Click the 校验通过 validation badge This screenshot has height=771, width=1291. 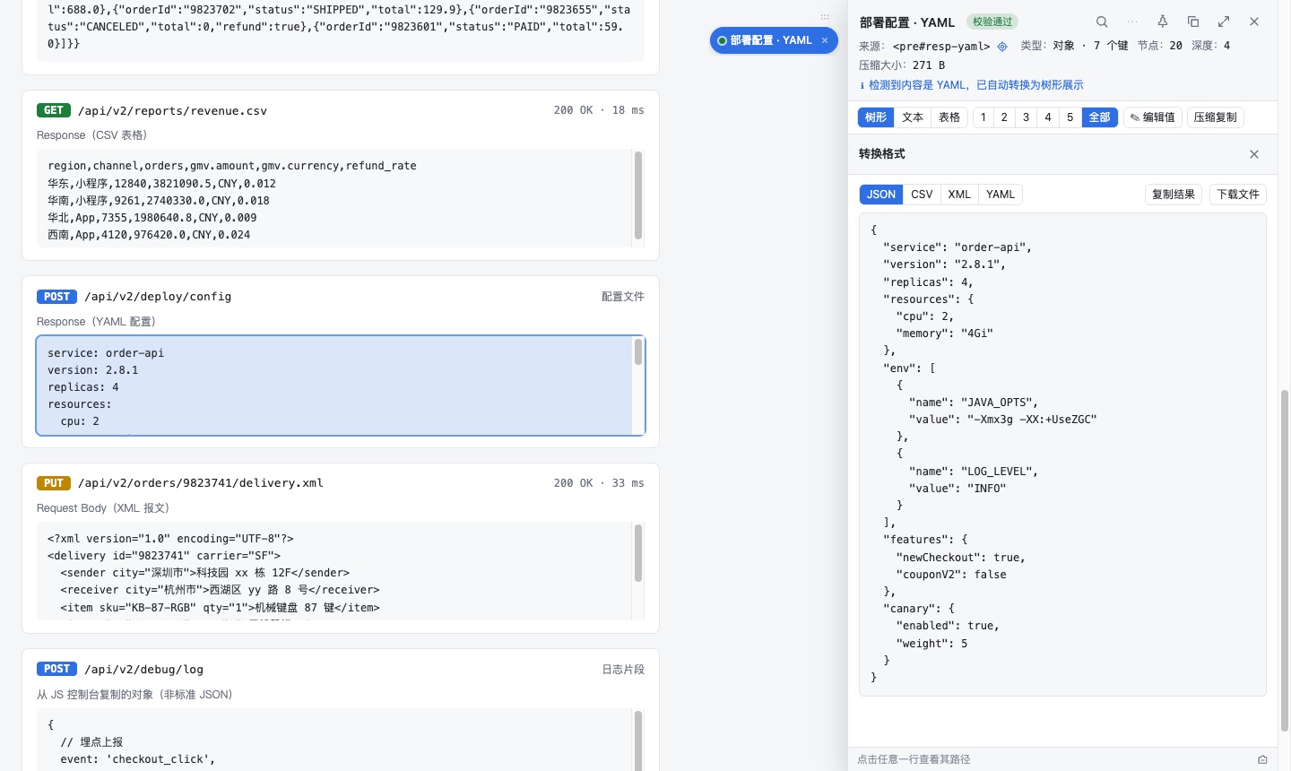(x=992, y=22)
